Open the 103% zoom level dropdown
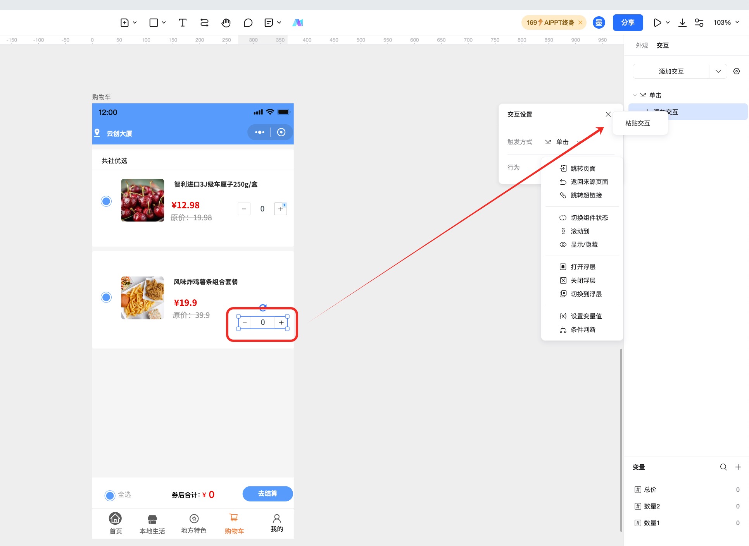This screenshot has height=546, width=749. 726,22
